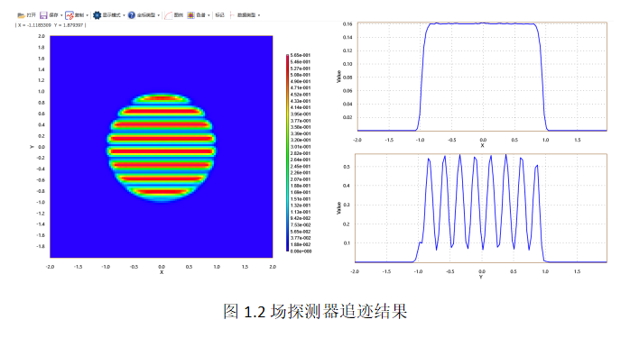Click the legend (图例) text label
This screenshot has height=338, width=630.
[179, 15]
